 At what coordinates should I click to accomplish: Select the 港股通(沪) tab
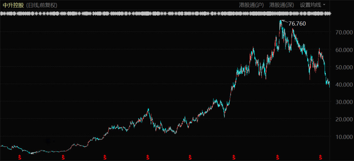[251, 5]
